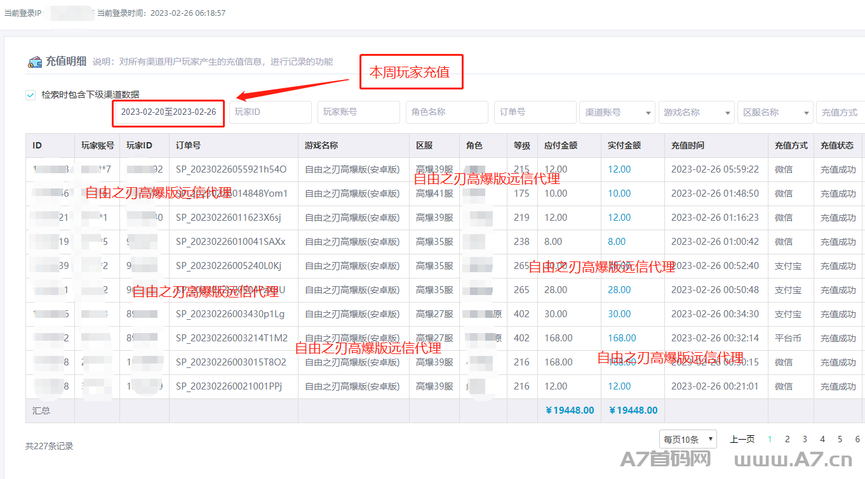Viewport: 865px width, 479px height.
Task: Click the 订单号 search field
Action: pyautogui.click(x=535, y=112)
